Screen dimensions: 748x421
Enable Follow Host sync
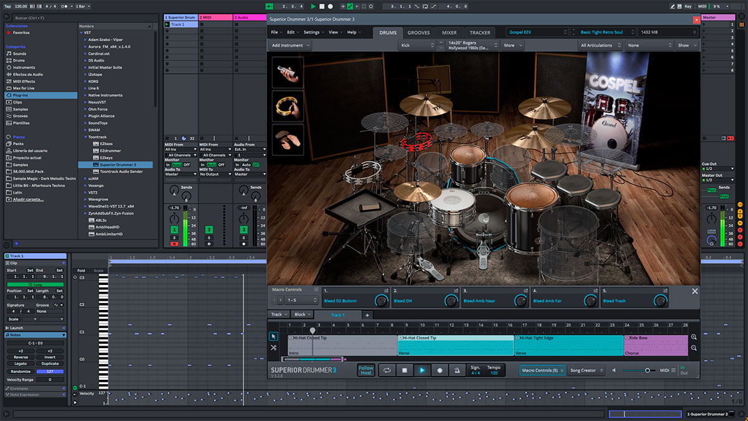click(x=366, y=370)
